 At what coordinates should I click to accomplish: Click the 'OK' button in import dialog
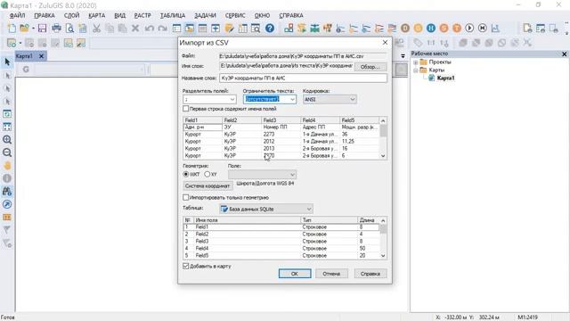tap(295, 274)
